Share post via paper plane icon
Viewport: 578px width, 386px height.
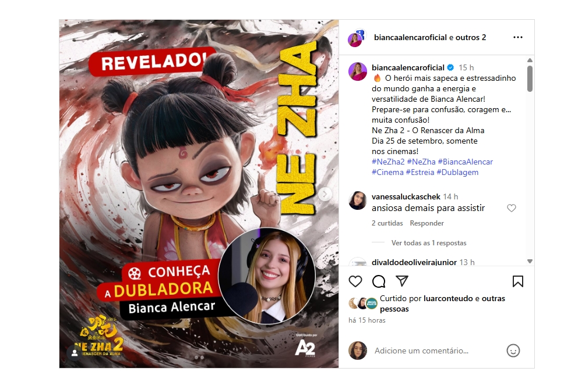coord(402,281)
